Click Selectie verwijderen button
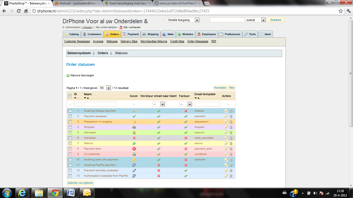The height and width of the screenshot is (198, 353). tap(80, 183)
